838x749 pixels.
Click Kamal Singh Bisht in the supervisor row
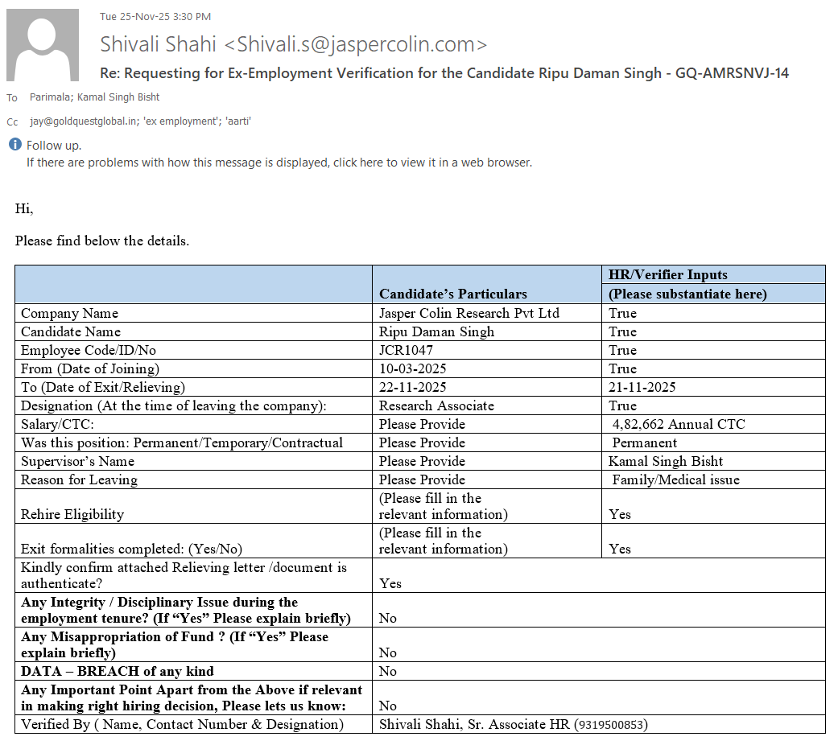(x=666, y=461)
